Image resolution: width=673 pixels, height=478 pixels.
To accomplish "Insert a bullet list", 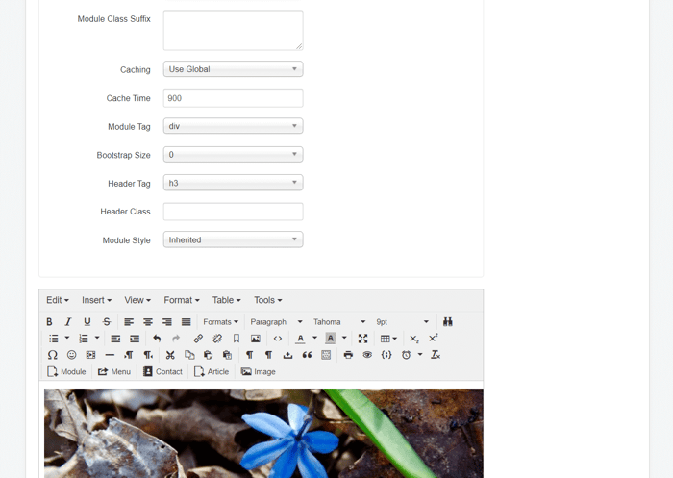I will click(x=53, y=339).
